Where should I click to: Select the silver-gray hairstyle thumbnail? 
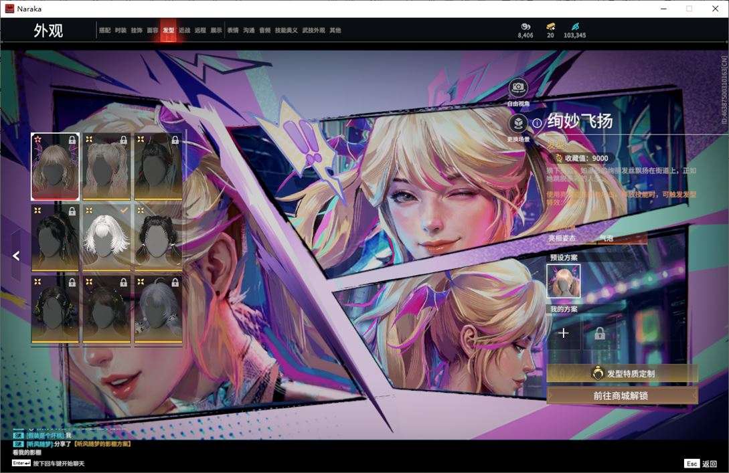coord(158,310)
